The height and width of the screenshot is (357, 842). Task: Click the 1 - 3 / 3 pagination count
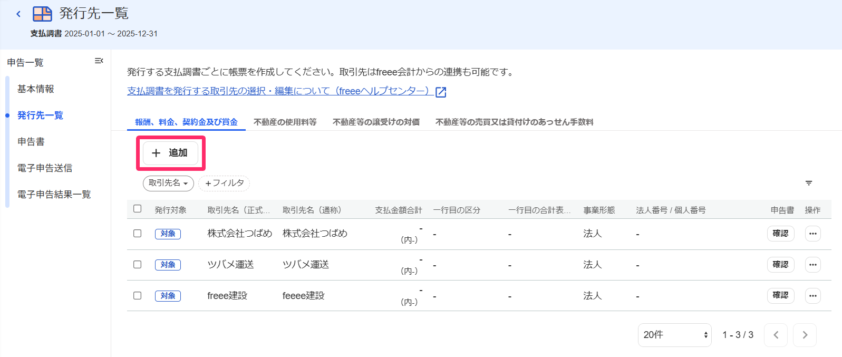pos(738,335)
